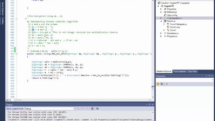Click the CryptoCTF project icon
The width and height of the screenshot is (215, 121).
(162, 6)
